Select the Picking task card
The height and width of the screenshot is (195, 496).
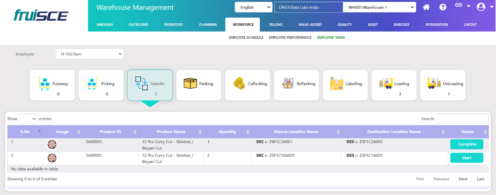click(x=101, y=85)
